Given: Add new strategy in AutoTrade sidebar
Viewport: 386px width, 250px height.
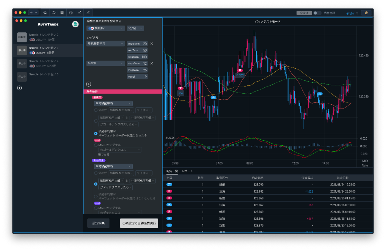Looking at the screenshot, I should (x=20, y=88).
